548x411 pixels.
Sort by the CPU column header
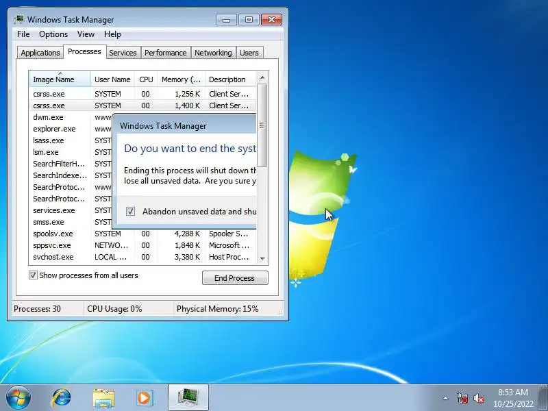[x=146, y=79]
